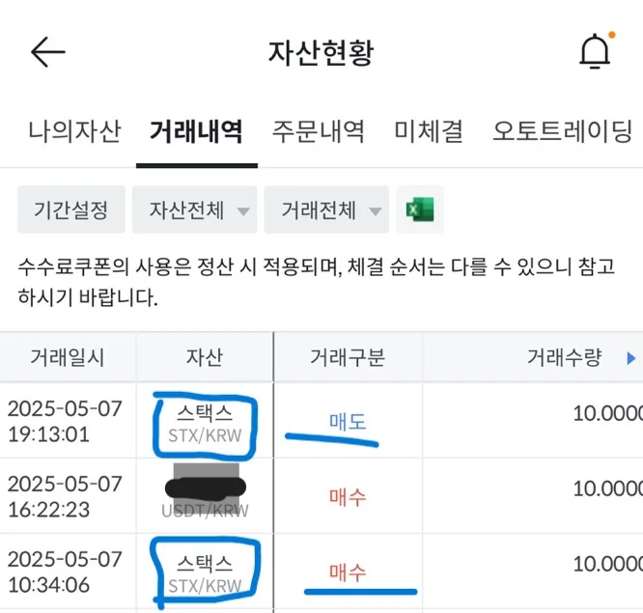
Task: Expand the 거래전체 dropdown
Action: pos(326,209)
